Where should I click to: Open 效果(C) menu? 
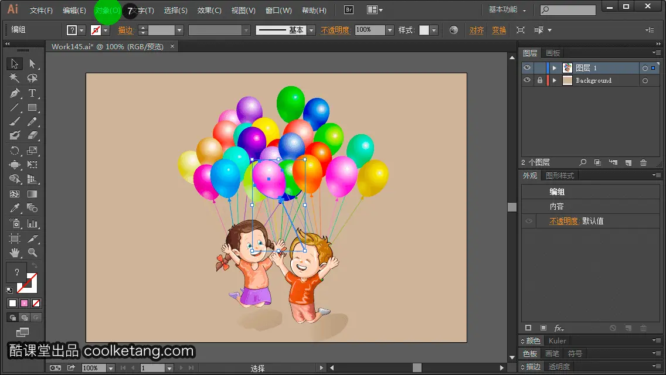pyautogui.click(x=209, y=10)
